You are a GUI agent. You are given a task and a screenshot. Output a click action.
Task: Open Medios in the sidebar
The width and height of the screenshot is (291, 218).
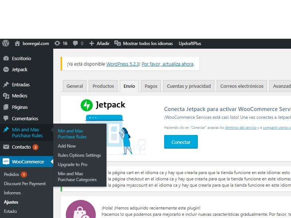pos(20,96)
